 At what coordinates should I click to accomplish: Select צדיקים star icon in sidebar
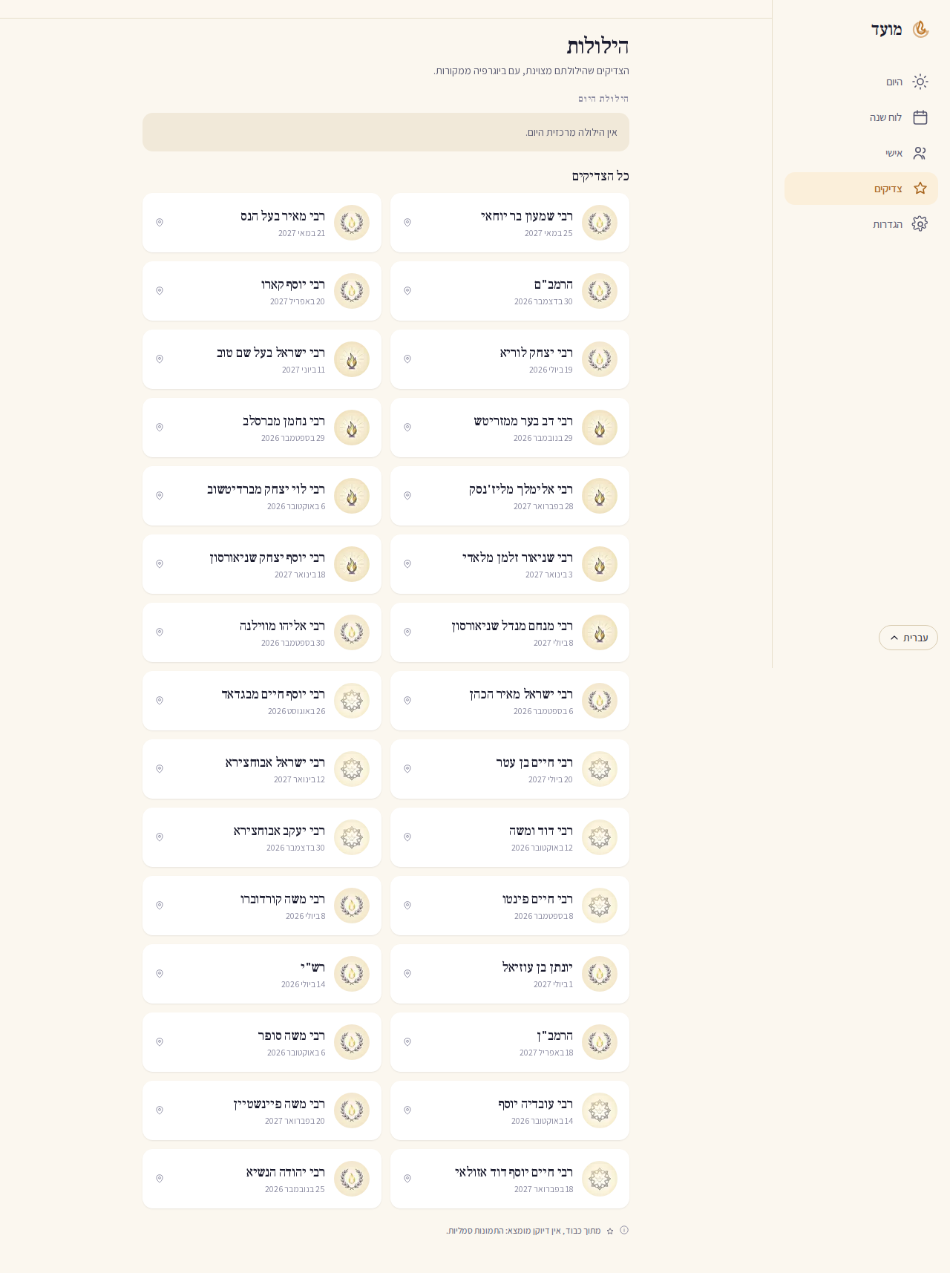[920, 189]
